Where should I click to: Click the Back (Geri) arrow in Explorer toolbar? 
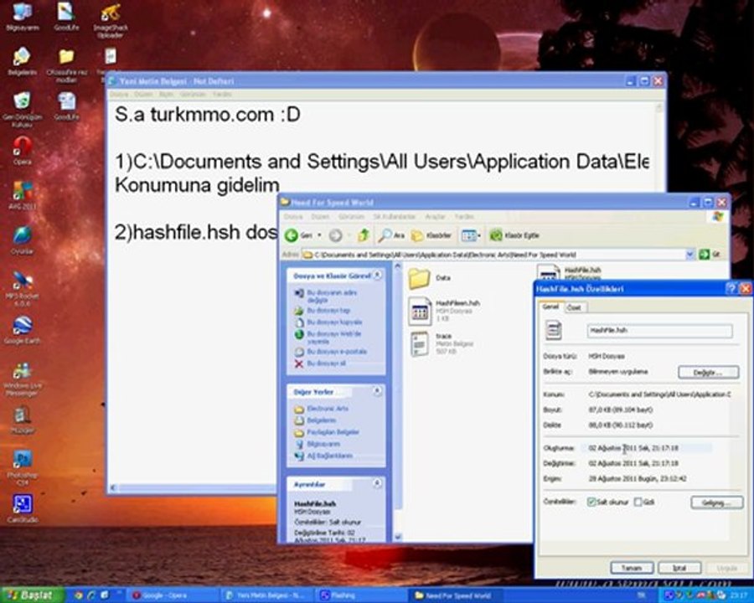tap(292, 235)
